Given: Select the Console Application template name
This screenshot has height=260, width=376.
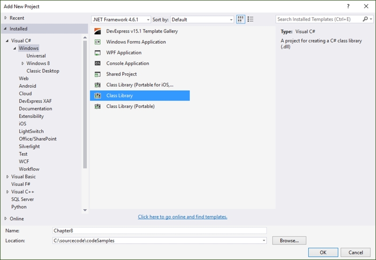Looking at the screenshot, I should coord(127,63).
